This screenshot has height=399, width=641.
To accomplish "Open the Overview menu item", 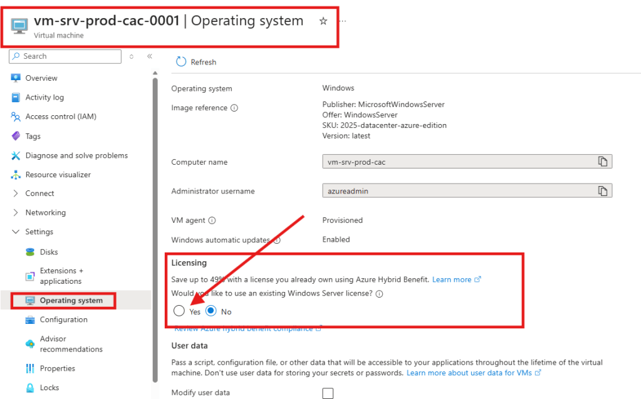I will pos(41,78).
